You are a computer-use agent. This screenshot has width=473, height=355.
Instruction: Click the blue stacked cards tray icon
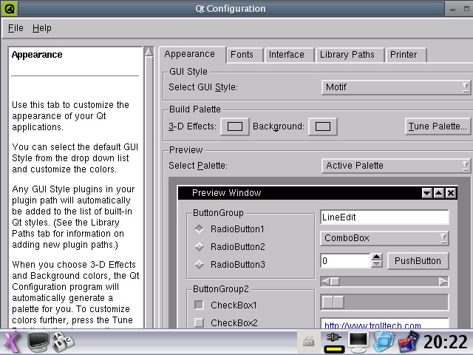382,341
